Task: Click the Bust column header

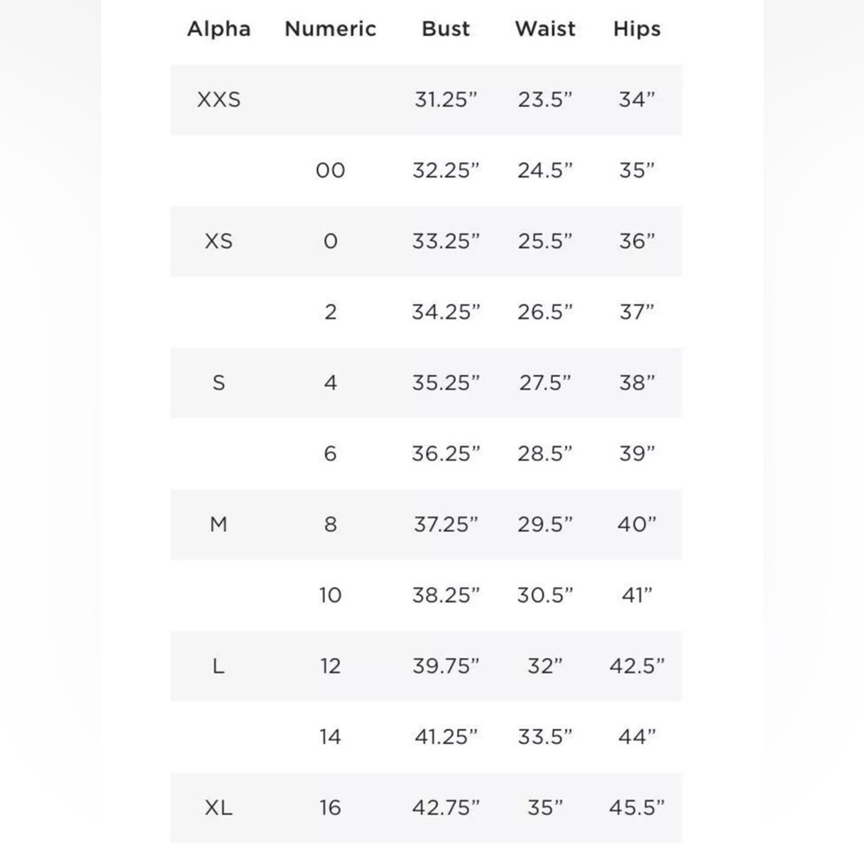Action: point(446,29)
